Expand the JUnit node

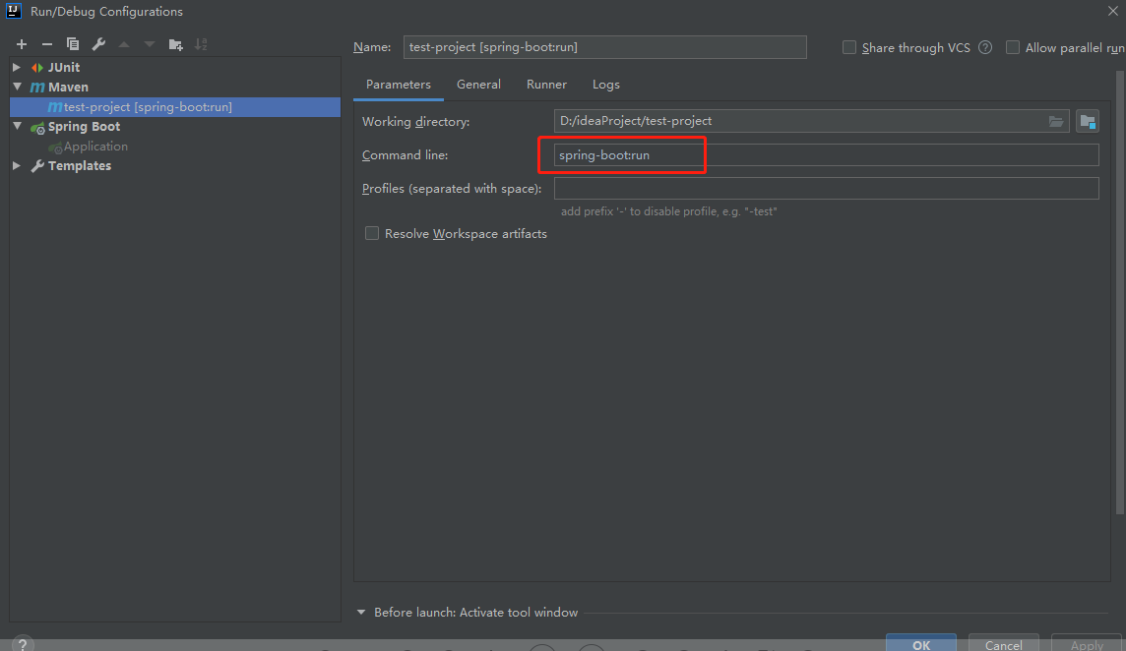[17, 67]
